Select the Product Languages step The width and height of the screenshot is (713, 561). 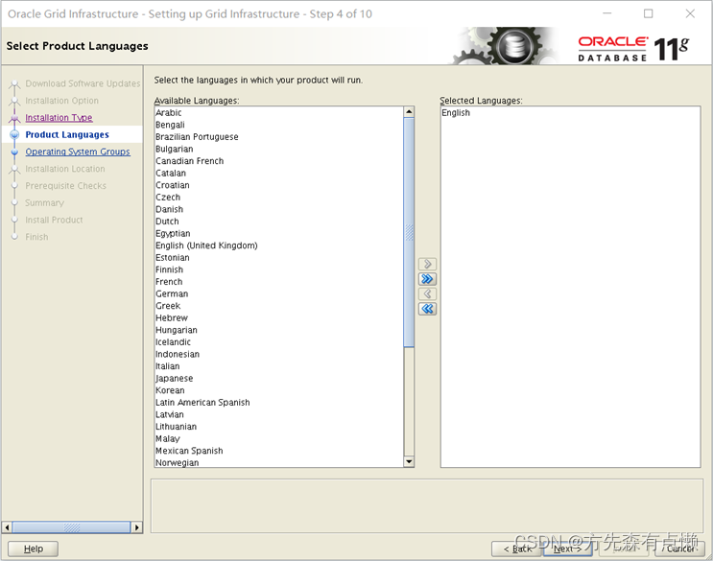point(67,135)
